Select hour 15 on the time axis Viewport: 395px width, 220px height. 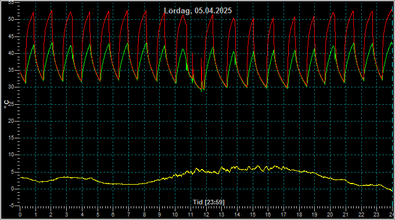[x=253, y=215]
